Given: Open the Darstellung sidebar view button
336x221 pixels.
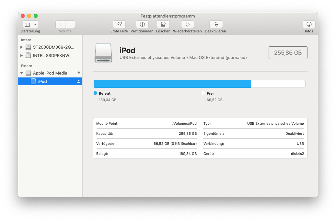Looking at the screenshot, I should [x=28, y=24].
